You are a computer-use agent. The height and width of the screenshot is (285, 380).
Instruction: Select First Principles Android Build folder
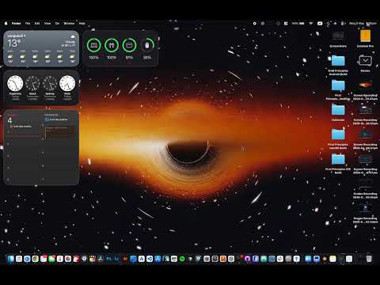(338, 65)
